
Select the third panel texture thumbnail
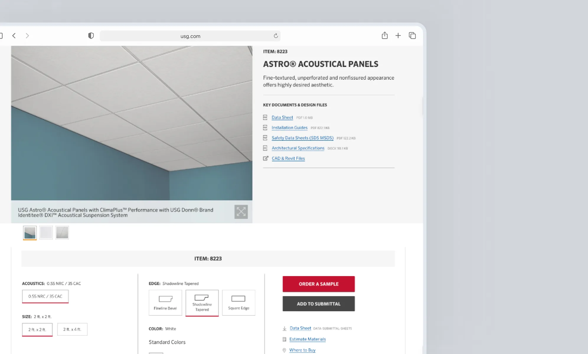62,233
